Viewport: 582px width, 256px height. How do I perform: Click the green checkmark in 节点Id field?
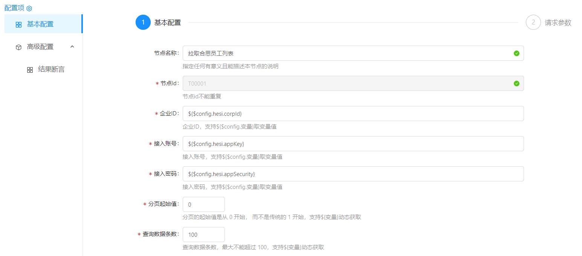[x=516, y=83]
